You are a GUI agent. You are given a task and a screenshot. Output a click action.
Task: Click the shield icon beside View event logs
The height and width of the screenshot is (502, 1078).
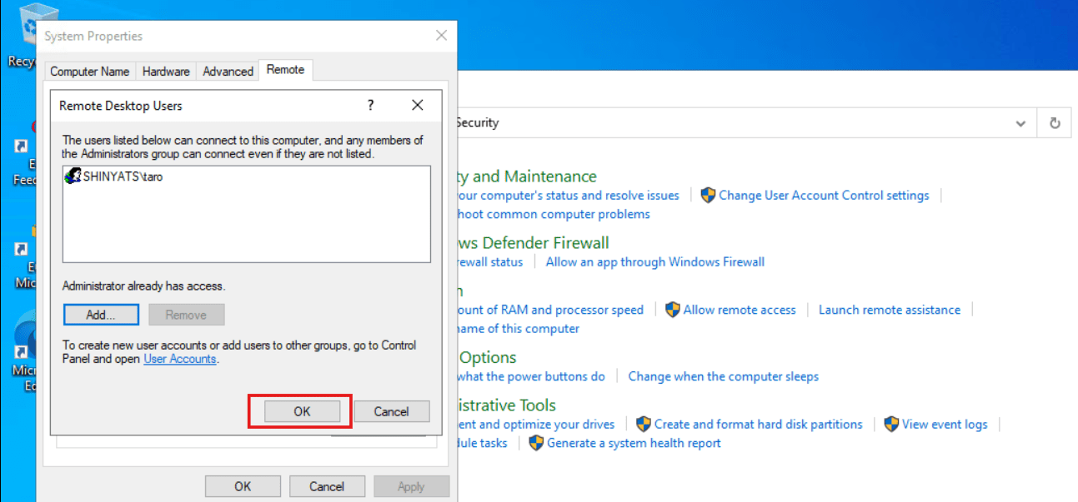pos(892,425)
